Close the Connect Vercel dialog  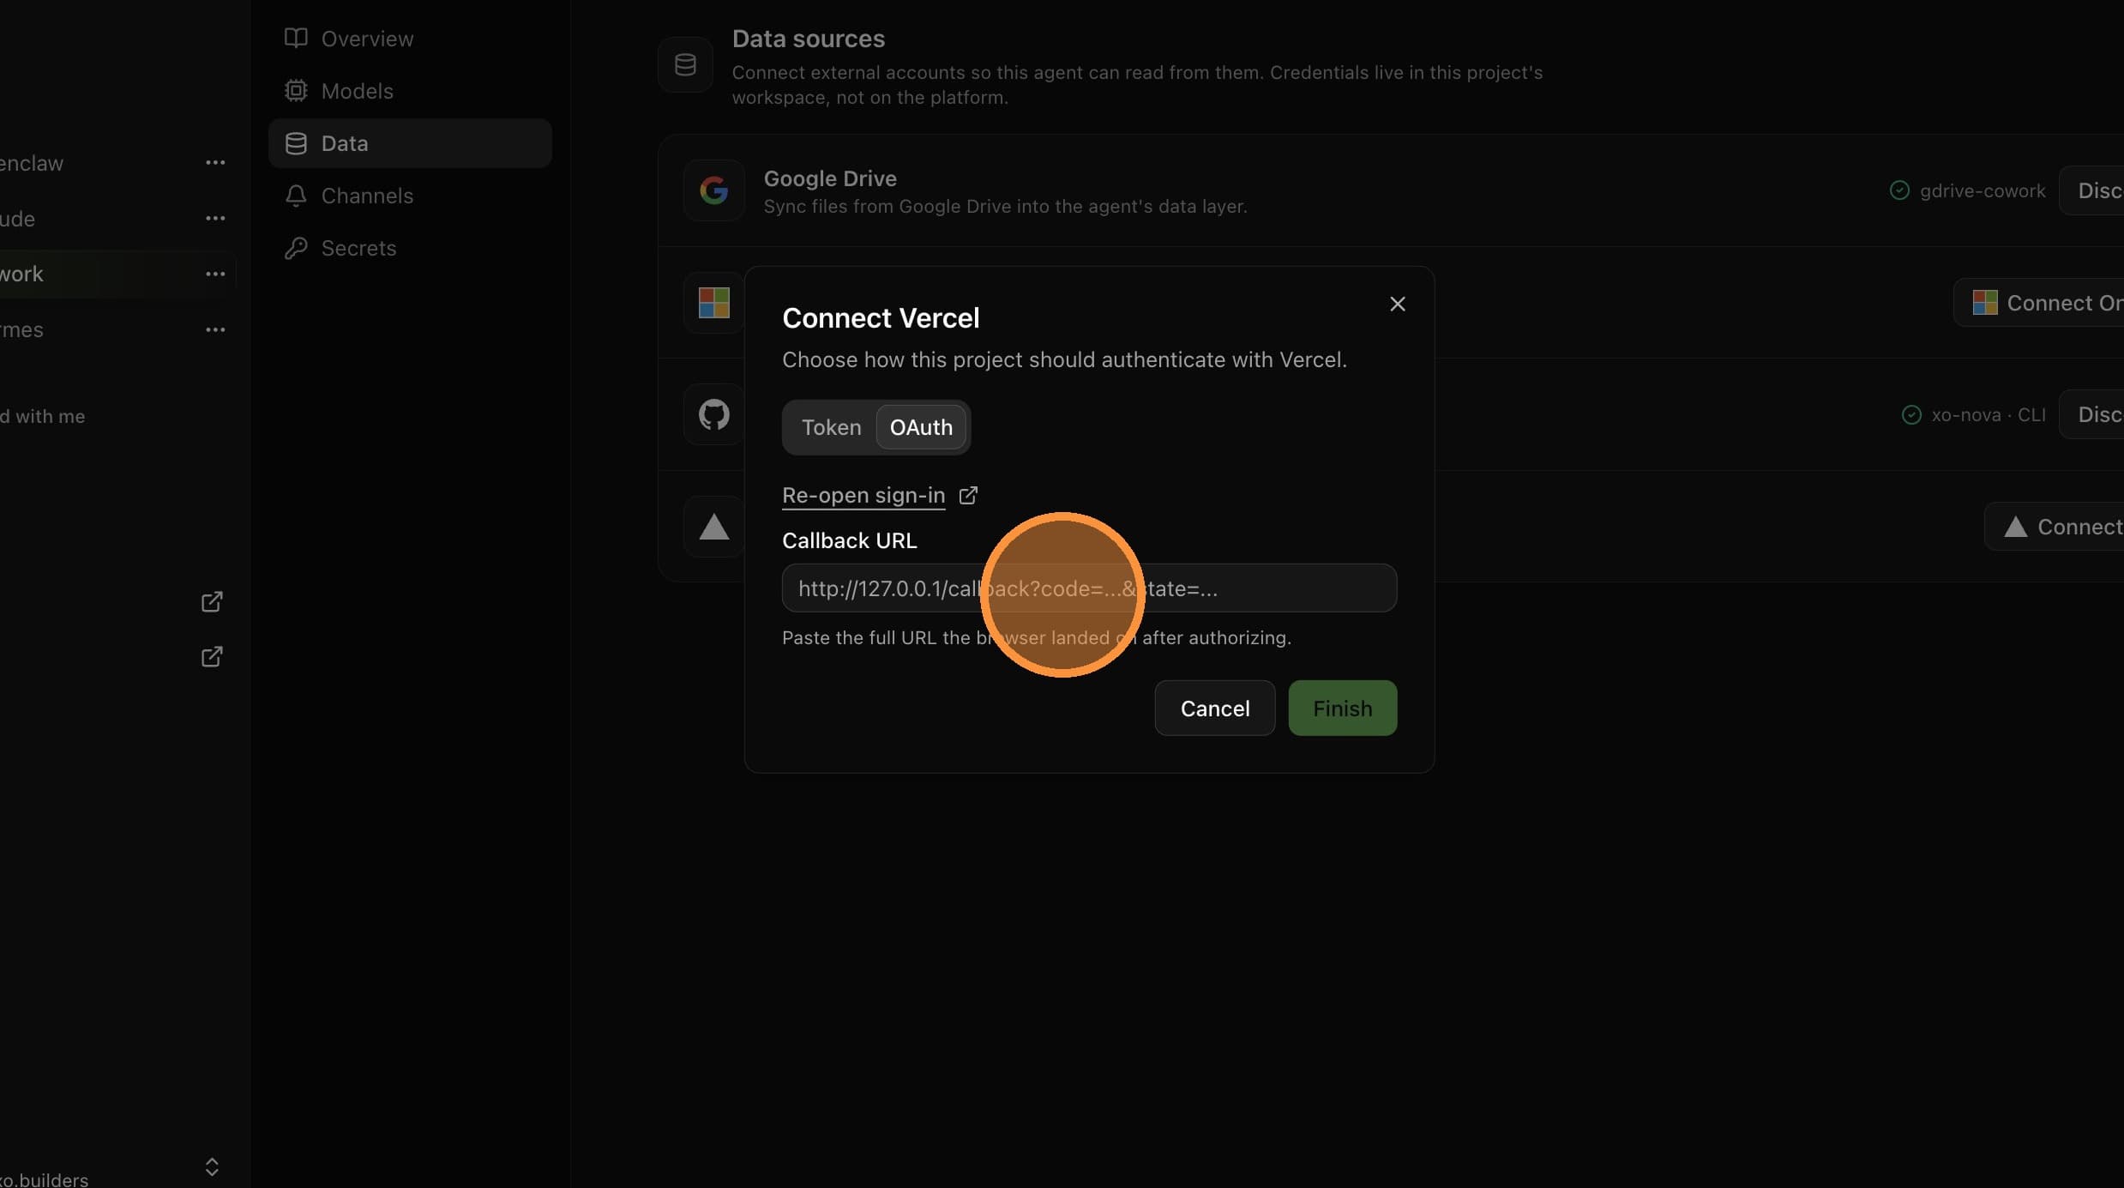point(1397,304)
